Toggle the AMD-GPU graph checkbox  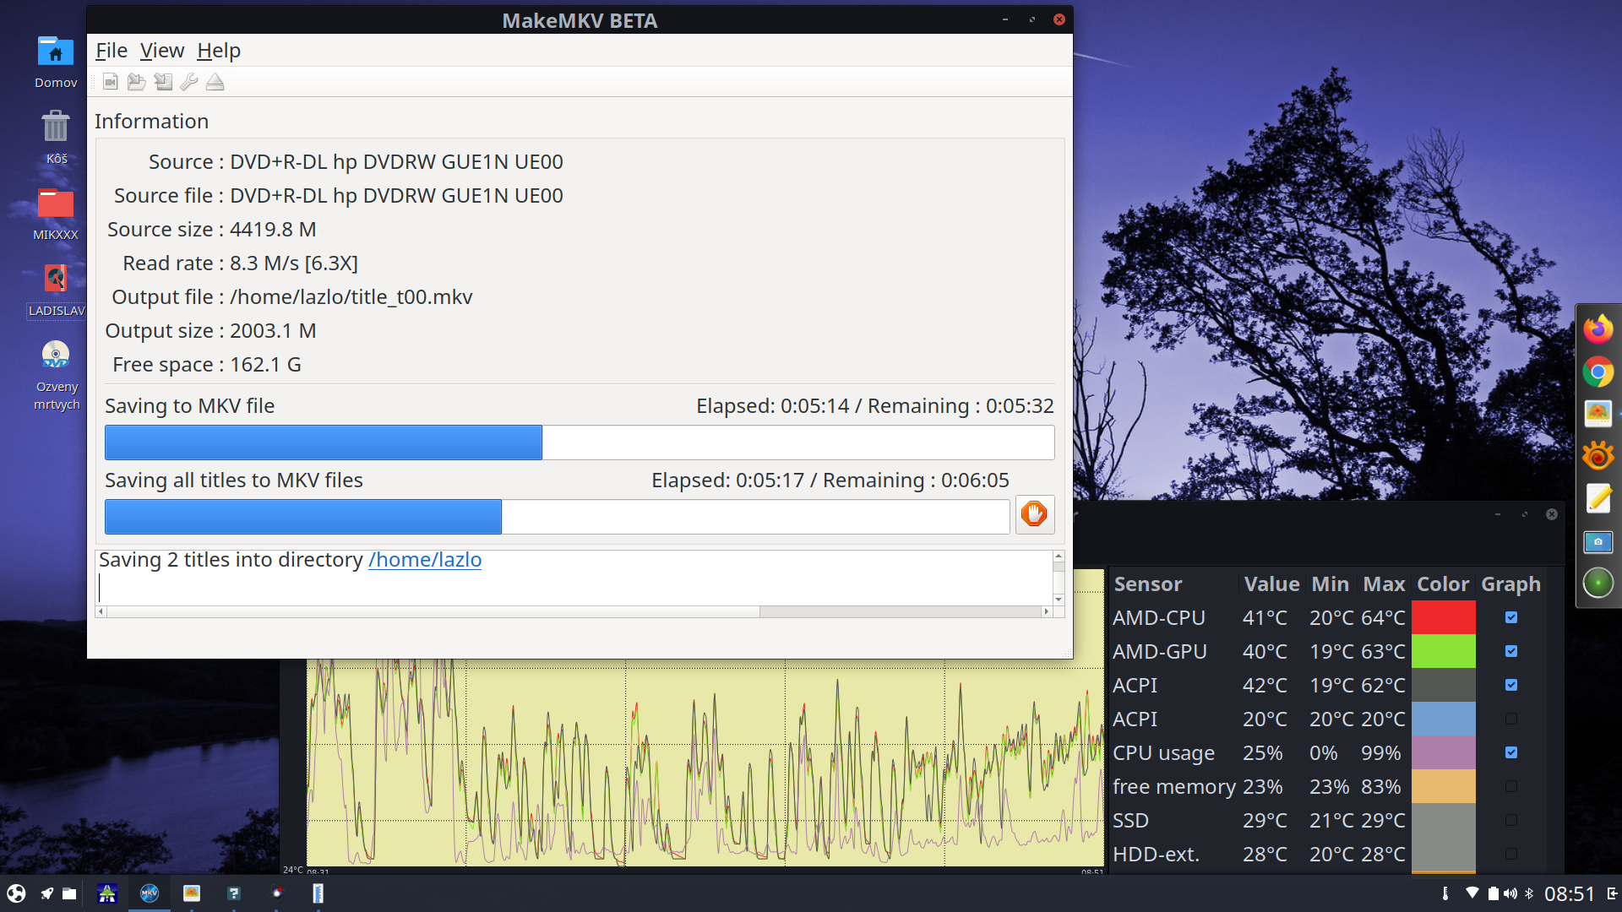pyautogui.click(x=1511, y=651)
